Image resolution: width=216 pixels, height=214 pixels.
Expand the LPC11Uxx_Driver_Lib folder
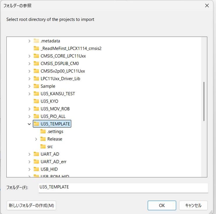[x=29, y=79]
